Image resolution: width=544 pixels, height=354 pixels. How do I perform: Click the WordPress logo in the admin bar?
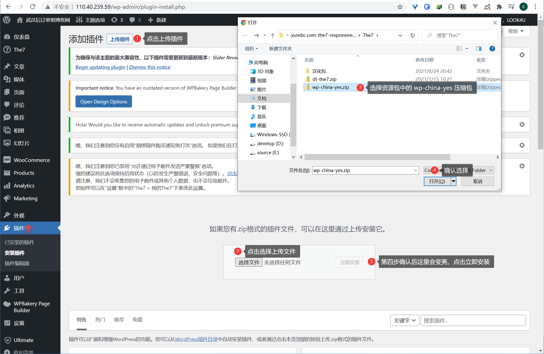pos(6,20)
